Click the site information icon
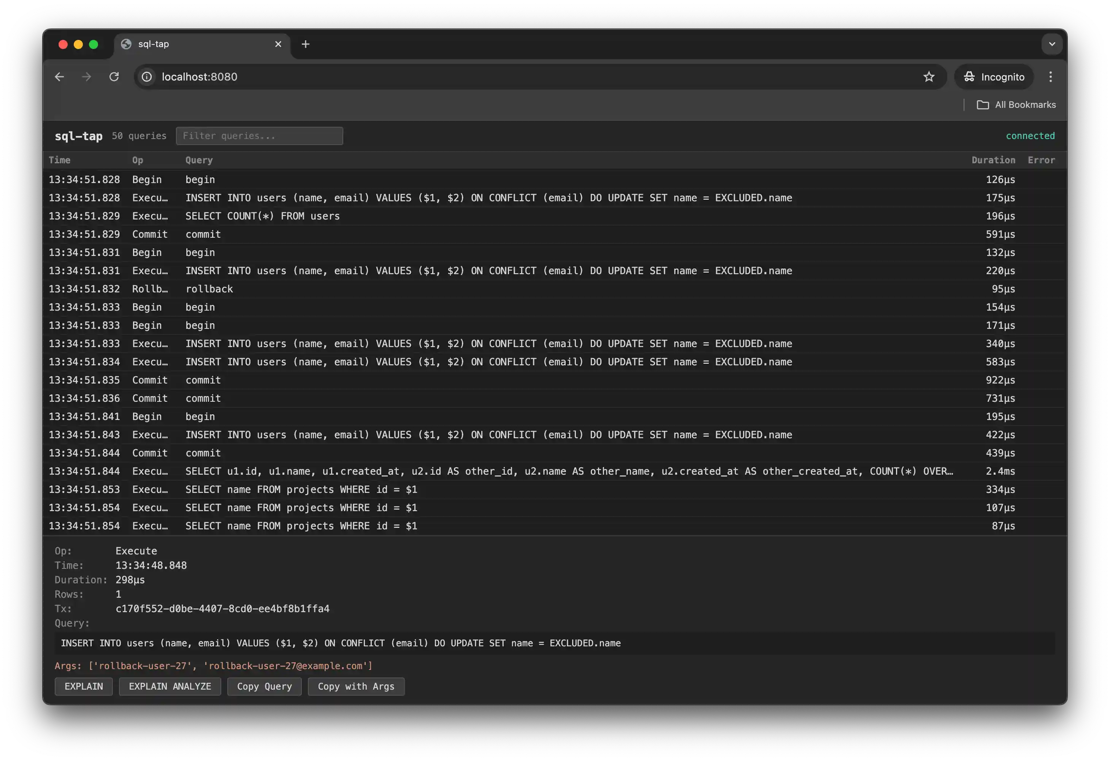Viewport: 1110px width, 761px height. 147,77
